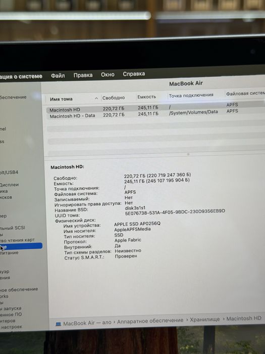Screen dimensions: 265x354
Task: Select the sidebar item ending in настроек
Action: point(11,327)
